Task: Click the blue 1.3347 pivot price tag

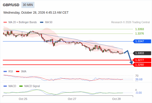Action: (x=142, y=41)
